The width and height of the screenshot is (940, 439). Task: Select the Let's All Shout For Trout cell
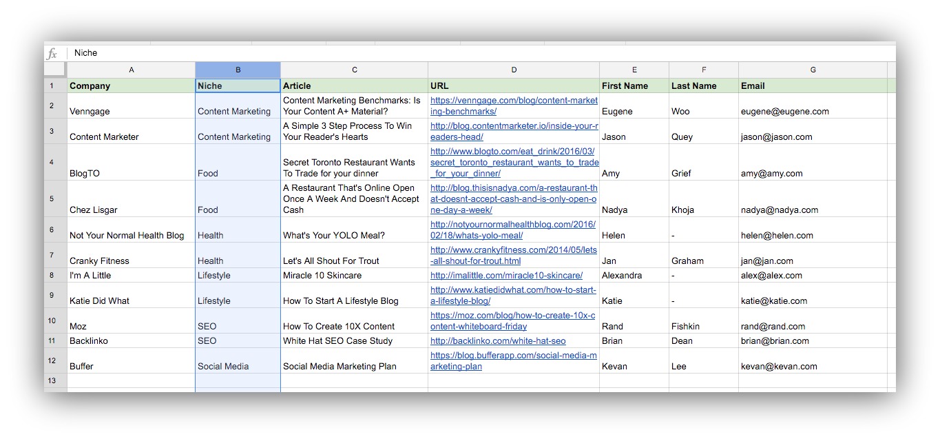pos(355,256)
